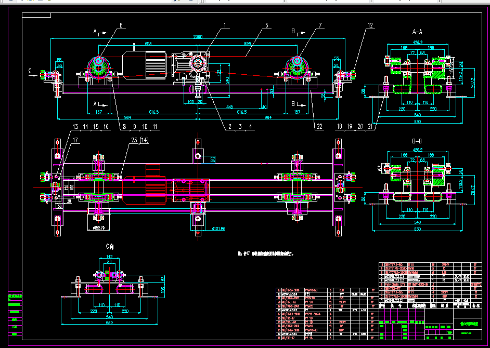Select the 23 (14) callout label
Viewport: 490px width, 348px height.
[140, 140]
